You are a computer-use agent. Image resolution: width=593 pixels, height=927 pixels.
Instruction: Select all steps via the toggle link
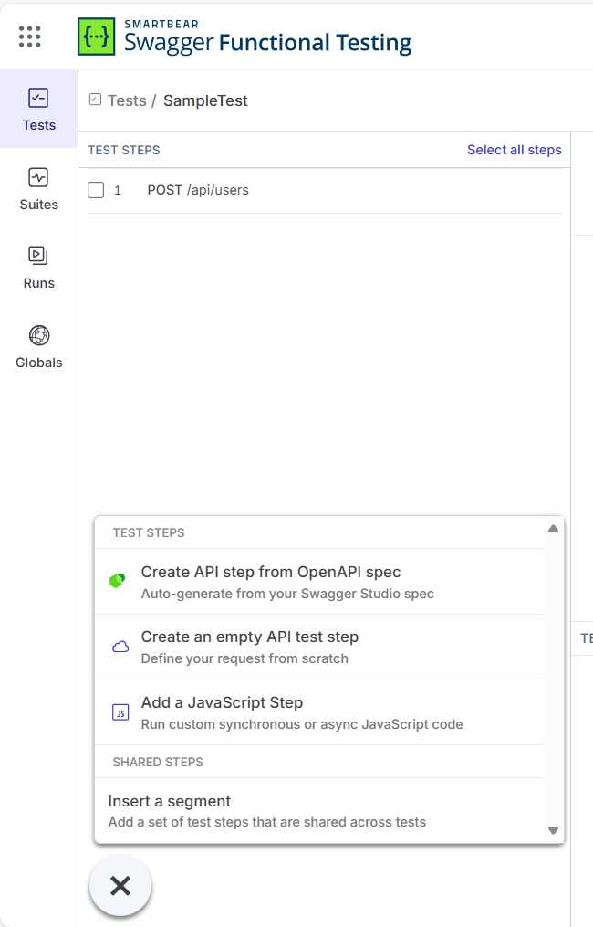[x=514, y=150]
